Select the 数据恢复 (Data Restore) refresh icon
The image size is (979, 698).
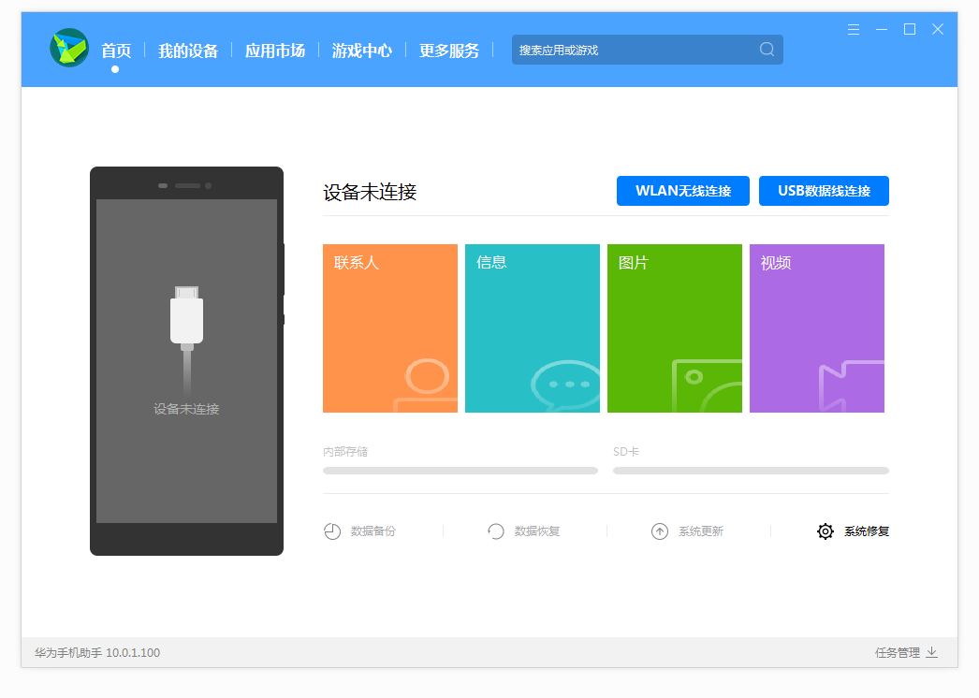point(496,531)
